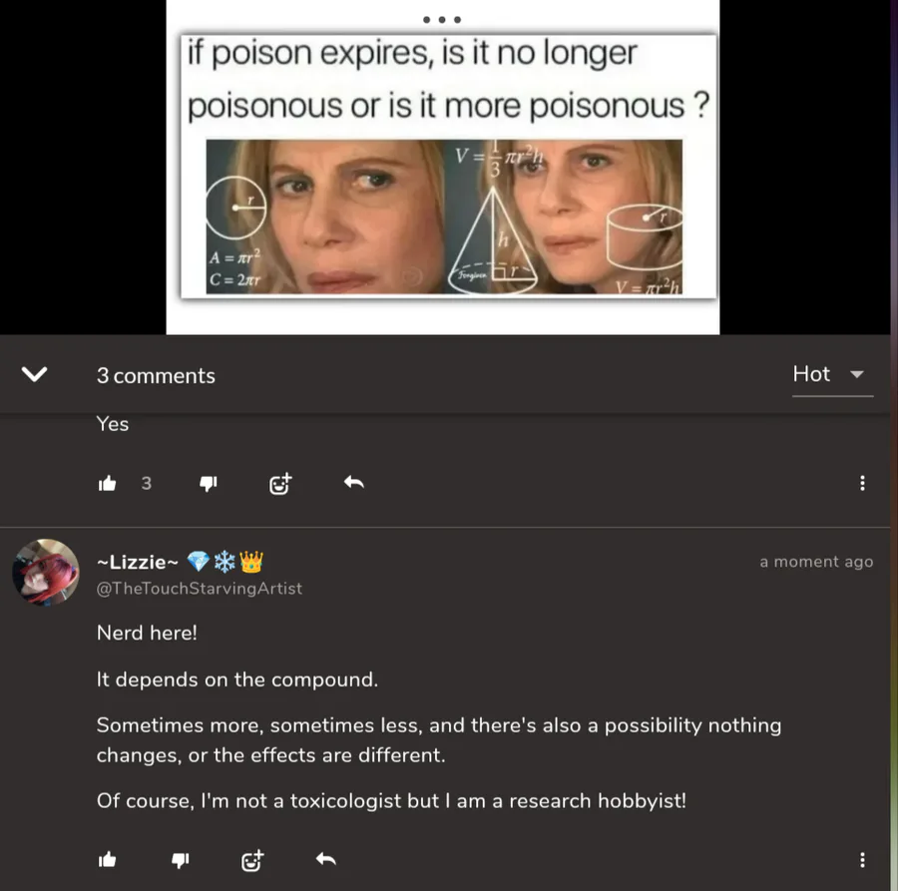898x891 pixels.
Task: Visit @TheTouchStarvingArtist handle
Action: pyautogui.click(x=199, y=588)
